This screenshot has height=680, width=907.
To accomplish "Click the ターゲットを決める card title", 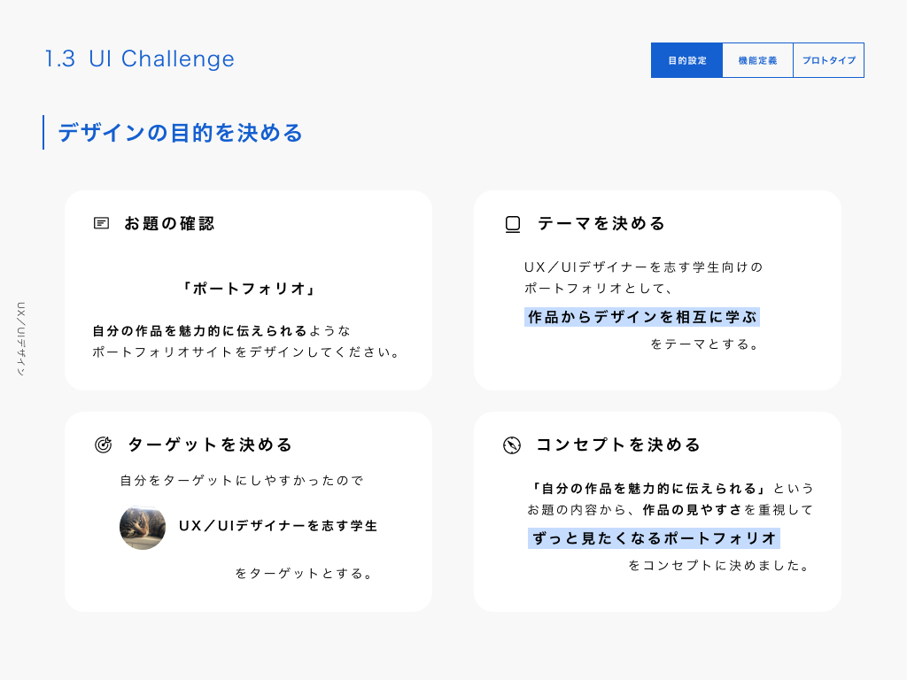I will point(210,444).
